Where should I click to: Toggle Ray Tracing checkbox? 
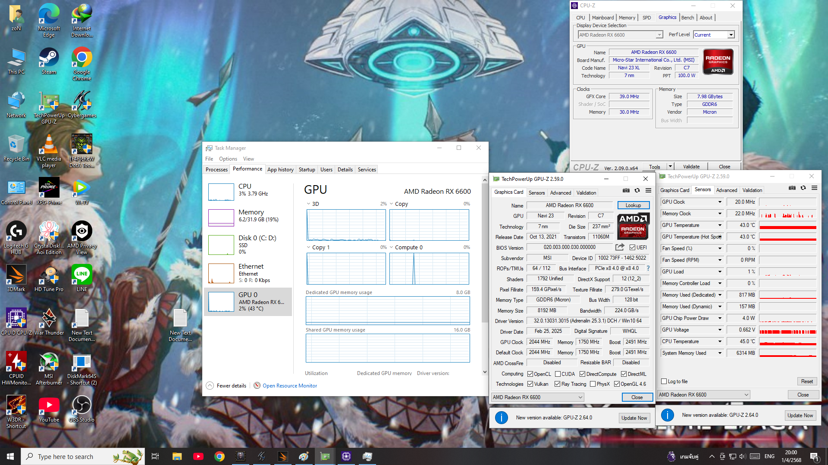[557, 384]
